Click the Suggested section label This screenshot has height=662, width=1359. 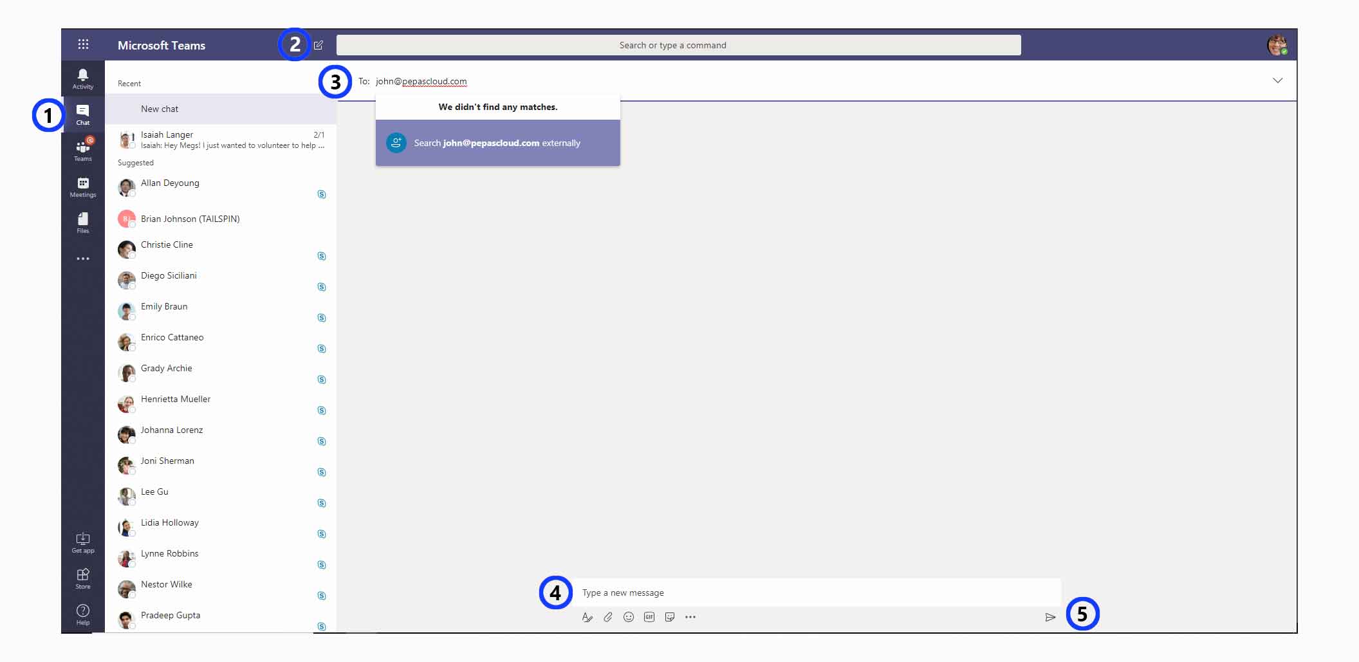[136, 163]
